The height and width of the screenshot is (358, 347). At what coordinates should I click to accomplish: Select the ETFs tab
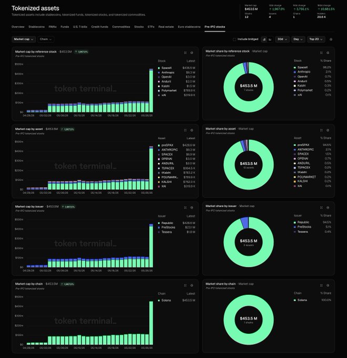[x=151, y=27]
